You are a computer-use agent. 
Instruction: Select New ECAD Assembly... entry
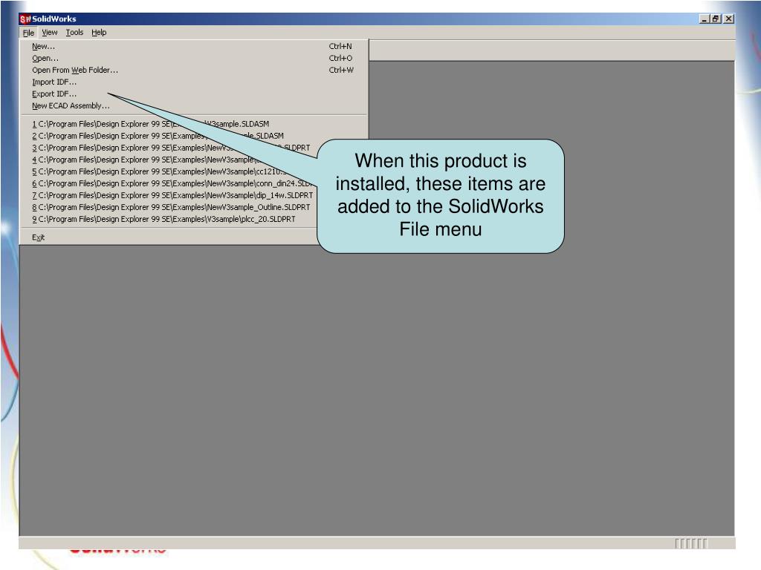[194, 105]
